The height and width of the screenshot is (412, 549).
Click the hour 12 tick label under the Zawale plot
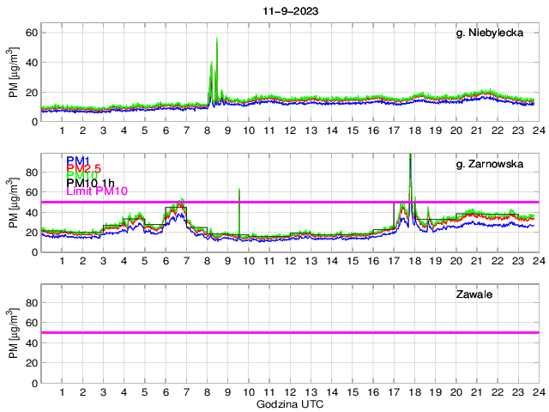[x=290, y=392]
